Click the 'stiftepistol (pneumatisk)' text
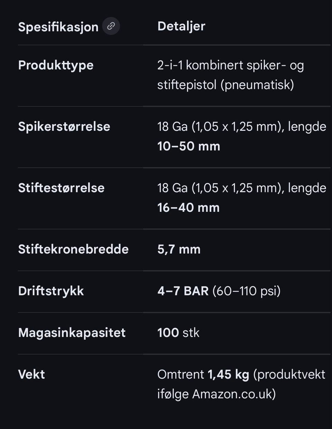 225,84
